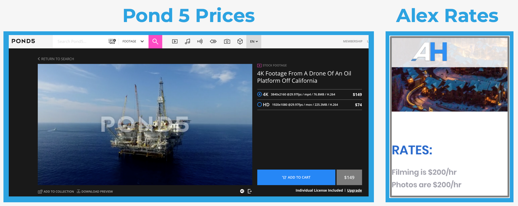Open visual image search icon

[x=112, y=41]
